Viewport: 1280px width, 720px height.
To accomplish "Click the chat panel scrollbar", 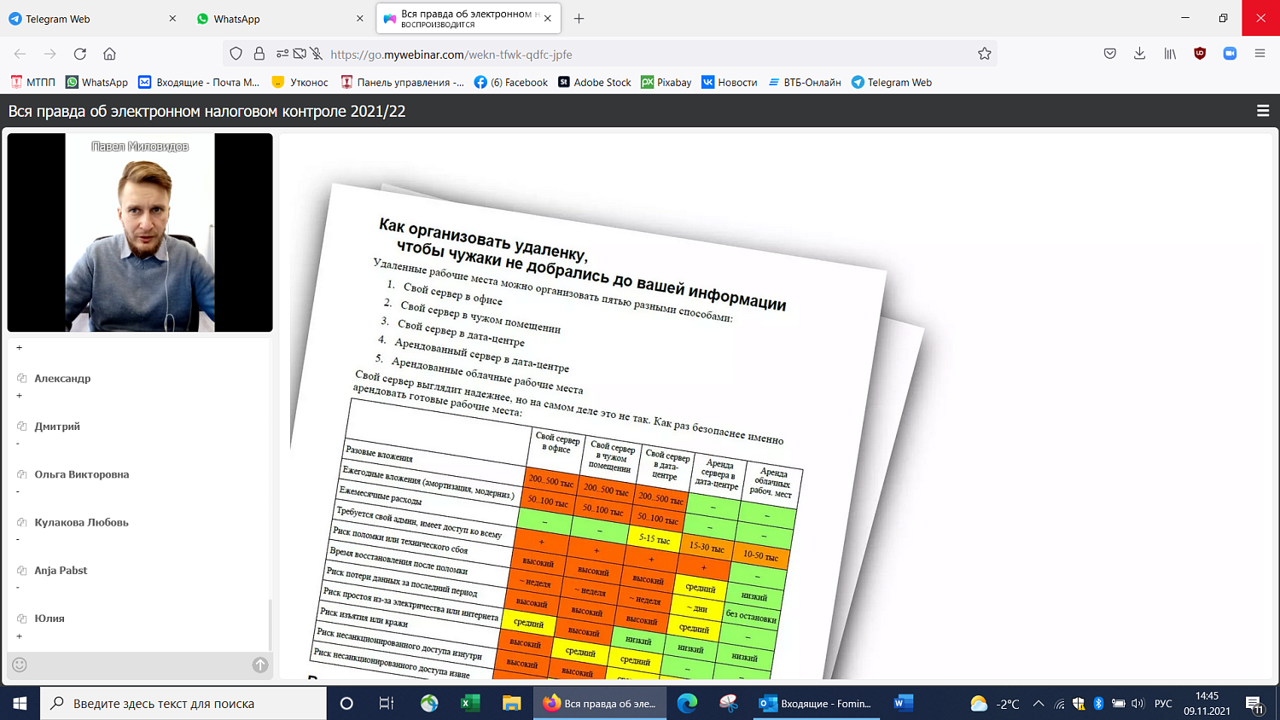I will click(270, 624).
